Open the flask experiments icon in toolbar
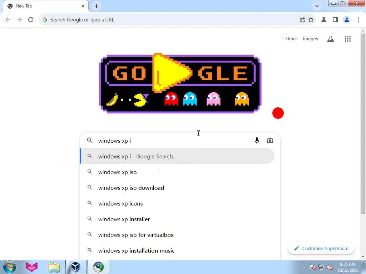This screenshot has height=274, width=366. [324, 20]
